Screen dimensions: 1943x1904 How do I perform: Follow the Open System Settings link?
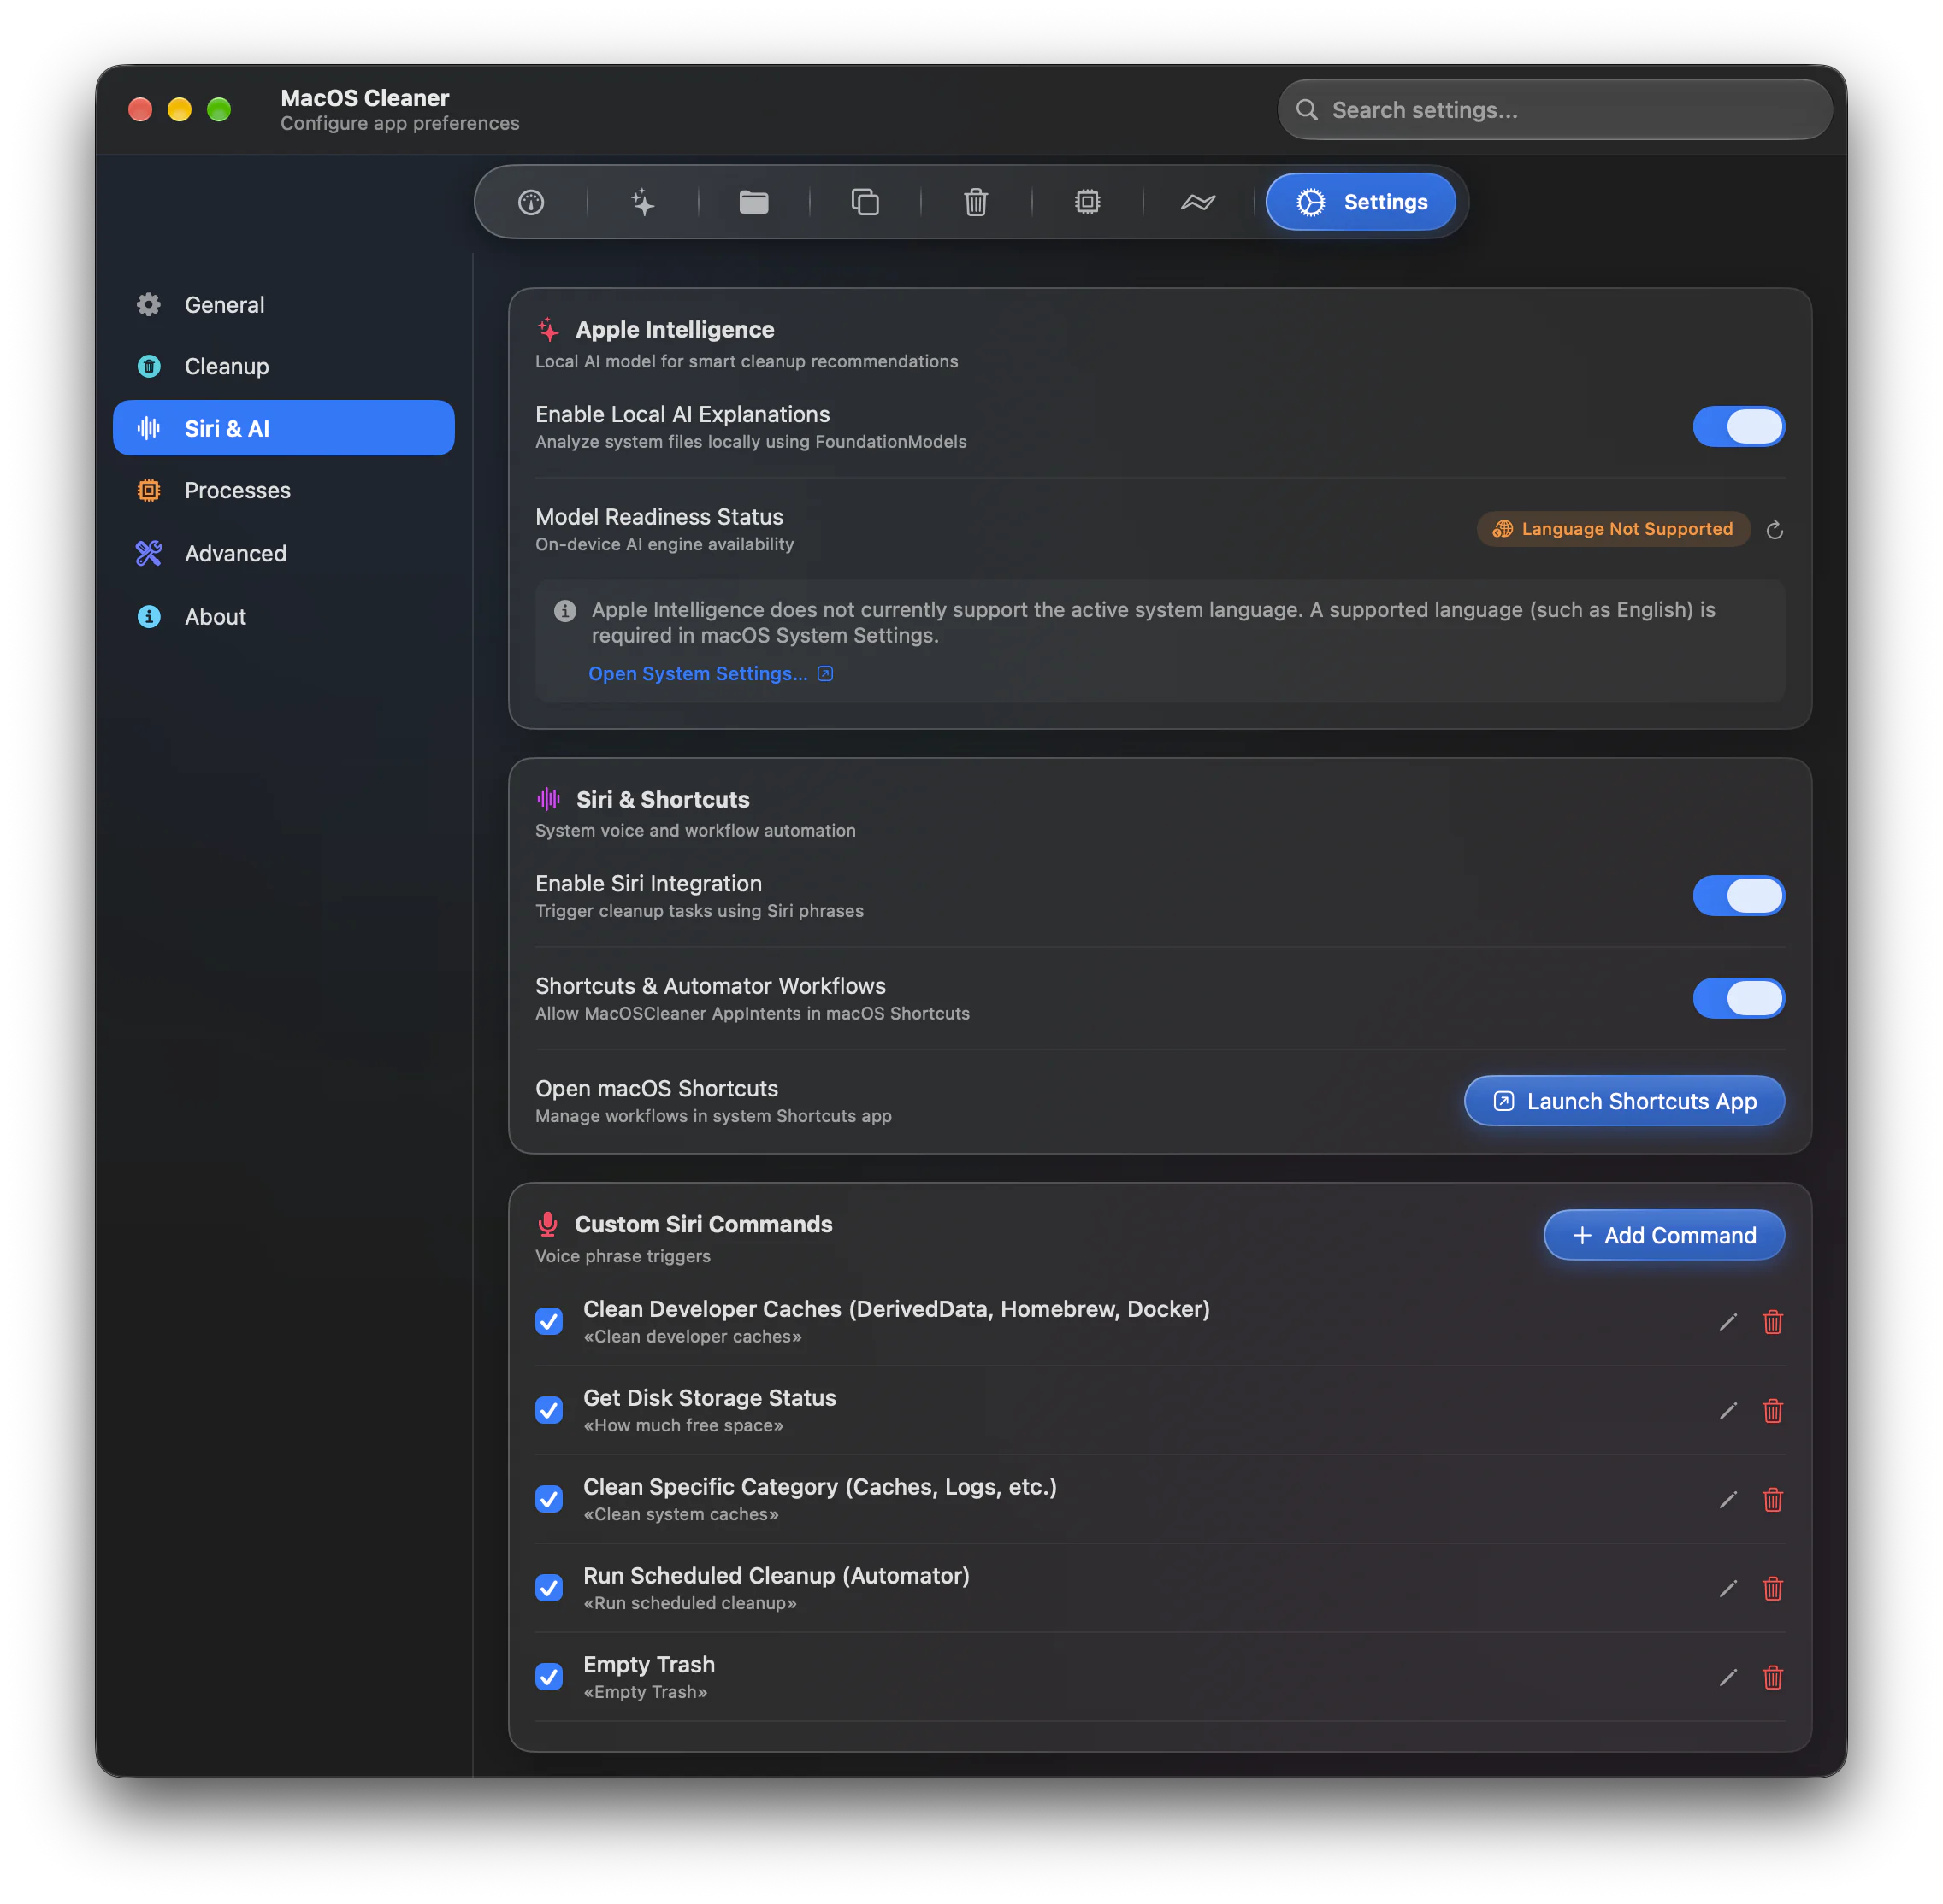(711, 674)
